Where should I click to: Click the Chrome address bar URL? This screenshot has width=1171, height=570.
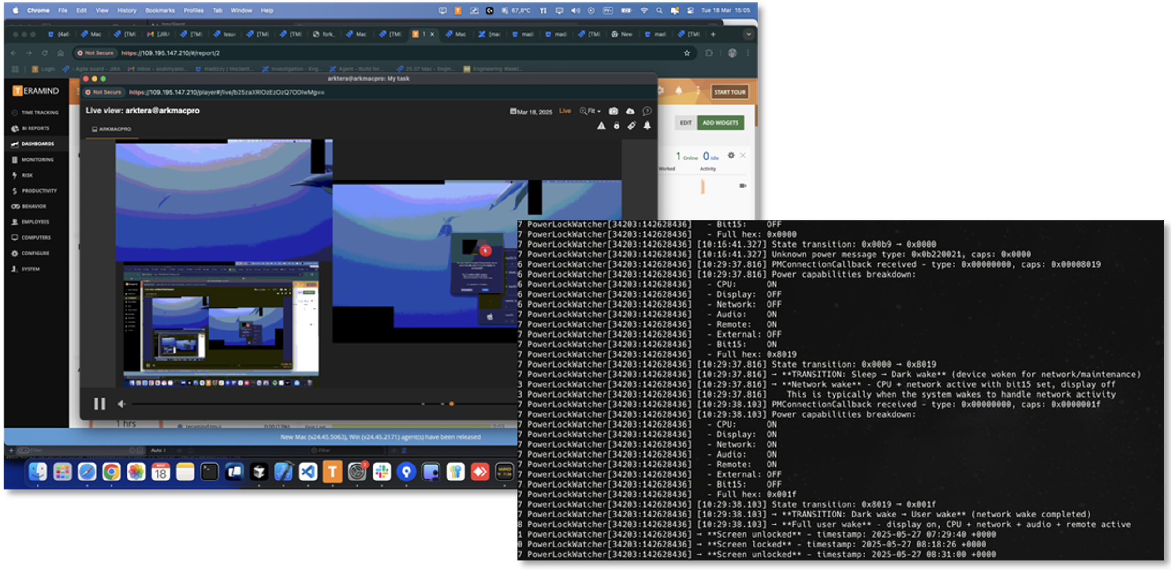[171, 53]
